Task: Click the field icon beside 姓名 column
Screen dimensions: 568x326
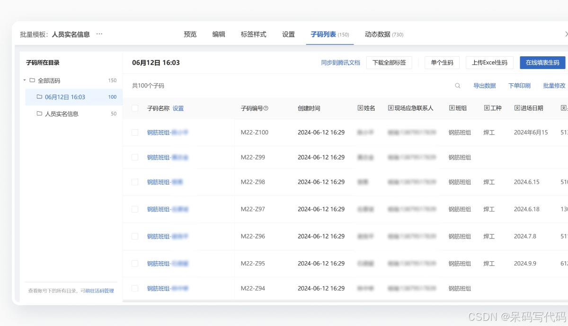Action: coord(360,108)
